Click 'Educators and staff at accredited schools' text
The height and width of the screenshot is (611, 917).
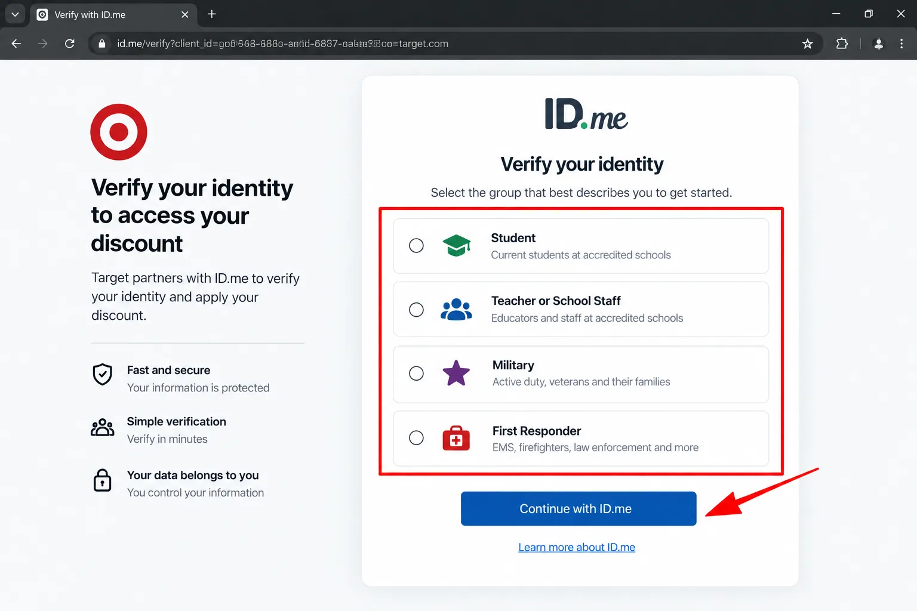(587, 318)
